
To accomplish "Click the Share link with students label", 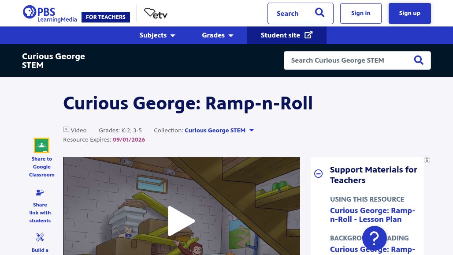I will point(40,213).
